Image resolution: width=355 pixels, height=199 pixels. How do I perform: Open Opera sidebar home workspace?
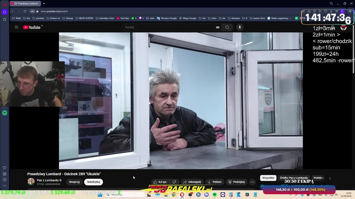4,12
